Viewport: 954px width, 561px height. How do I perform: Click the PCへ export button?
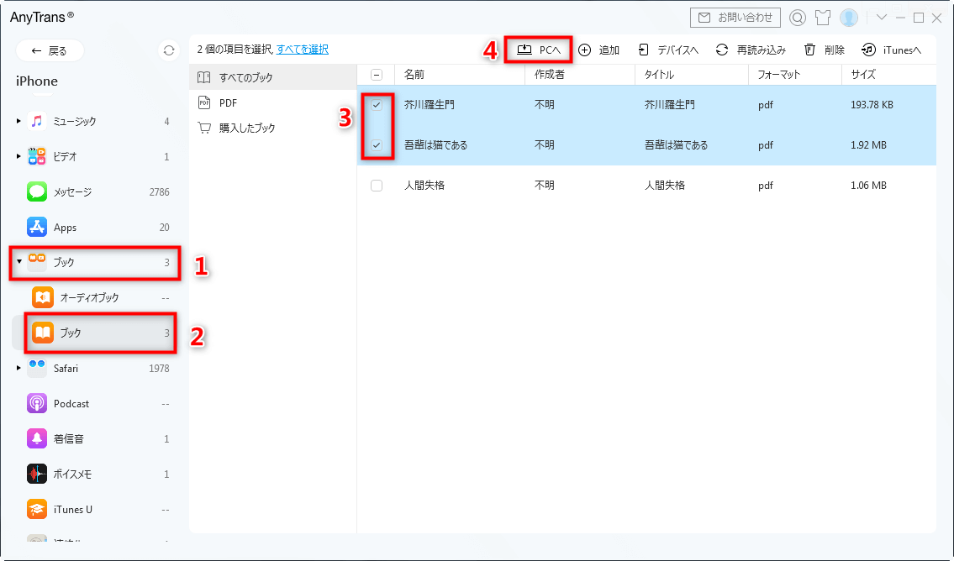[x=539, y=50]
